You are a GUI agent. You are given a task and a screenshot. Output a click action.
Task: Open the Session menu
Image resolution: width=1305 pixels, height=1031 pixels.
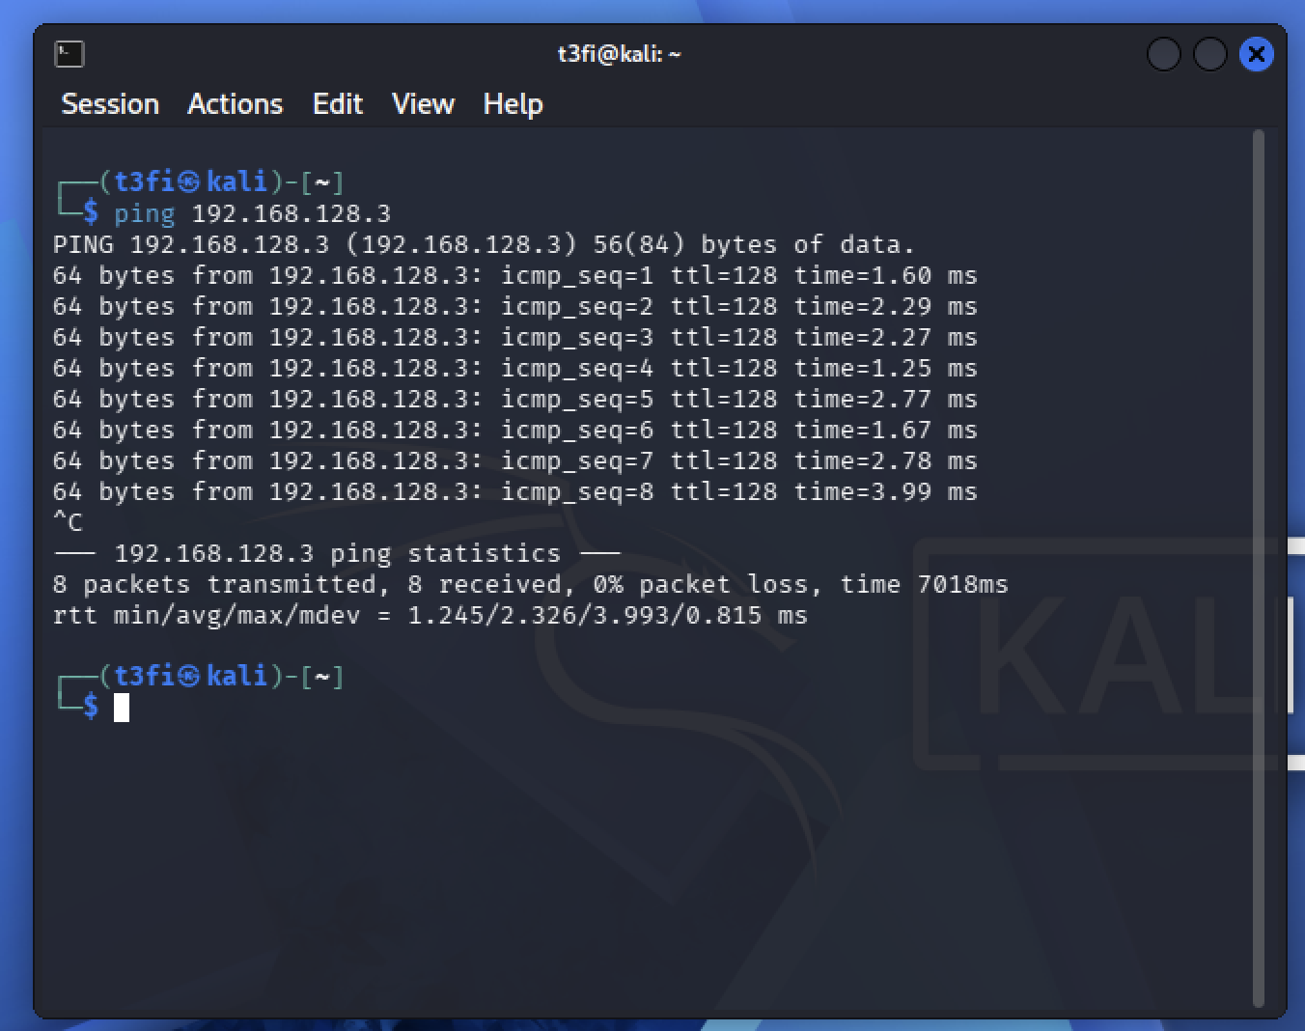[110, 104]
